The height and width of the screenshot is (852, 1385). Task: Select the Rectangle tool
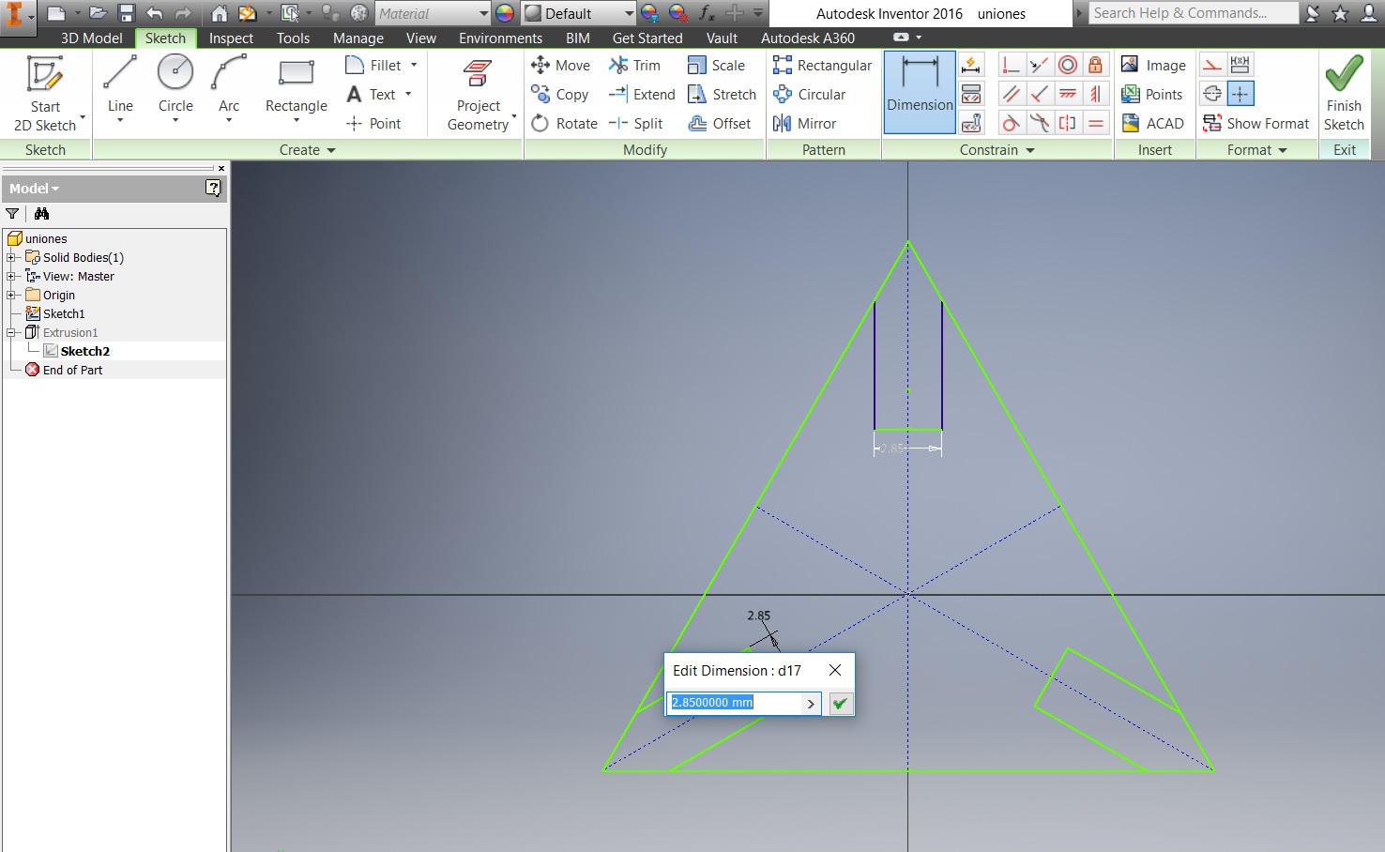(297, 86)
